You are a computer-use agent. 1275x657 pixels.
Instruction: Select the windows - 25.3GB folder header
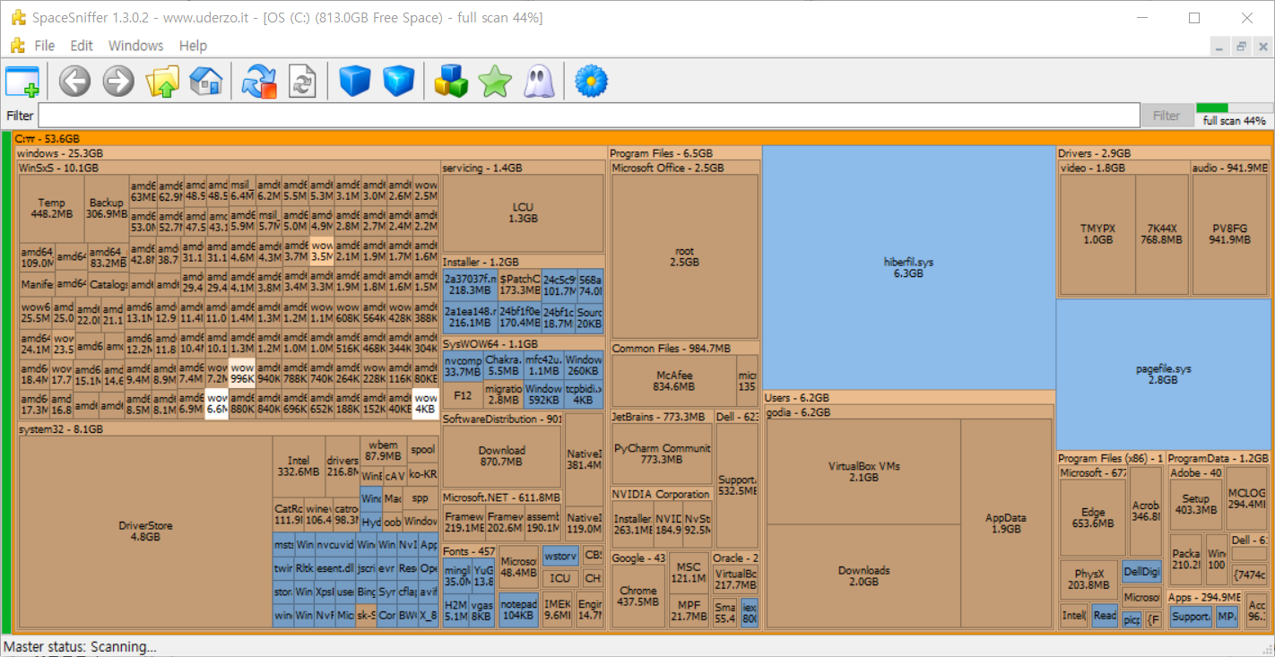(x=312, y=153)
